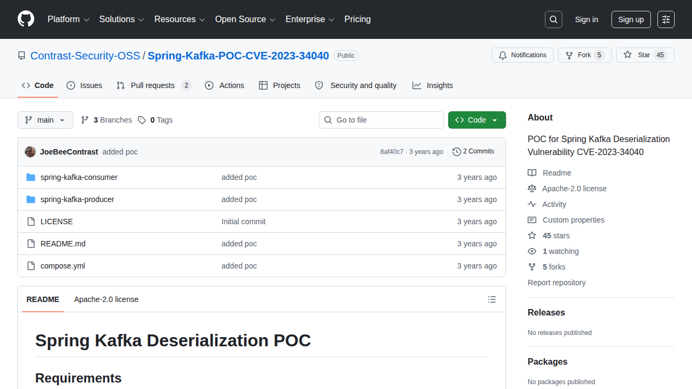Open the Contrast-Security-OSS organization link

pyautogui.click(x=85, y=56)
